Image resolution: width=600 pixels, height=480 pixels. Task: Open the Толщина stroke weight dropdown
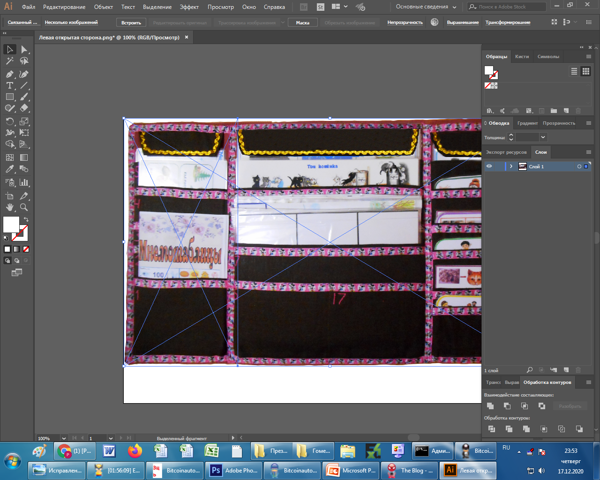[x=543, y=137]
